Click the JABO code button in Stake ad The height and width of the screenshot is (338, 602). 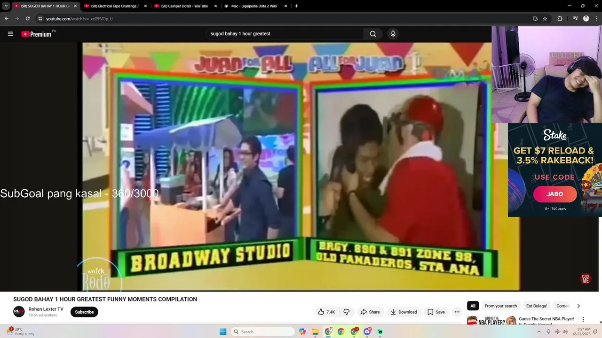(555, 194)
